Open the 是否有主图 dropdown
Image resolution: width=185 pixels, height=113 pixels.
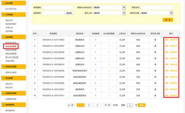tap(157, 13)
